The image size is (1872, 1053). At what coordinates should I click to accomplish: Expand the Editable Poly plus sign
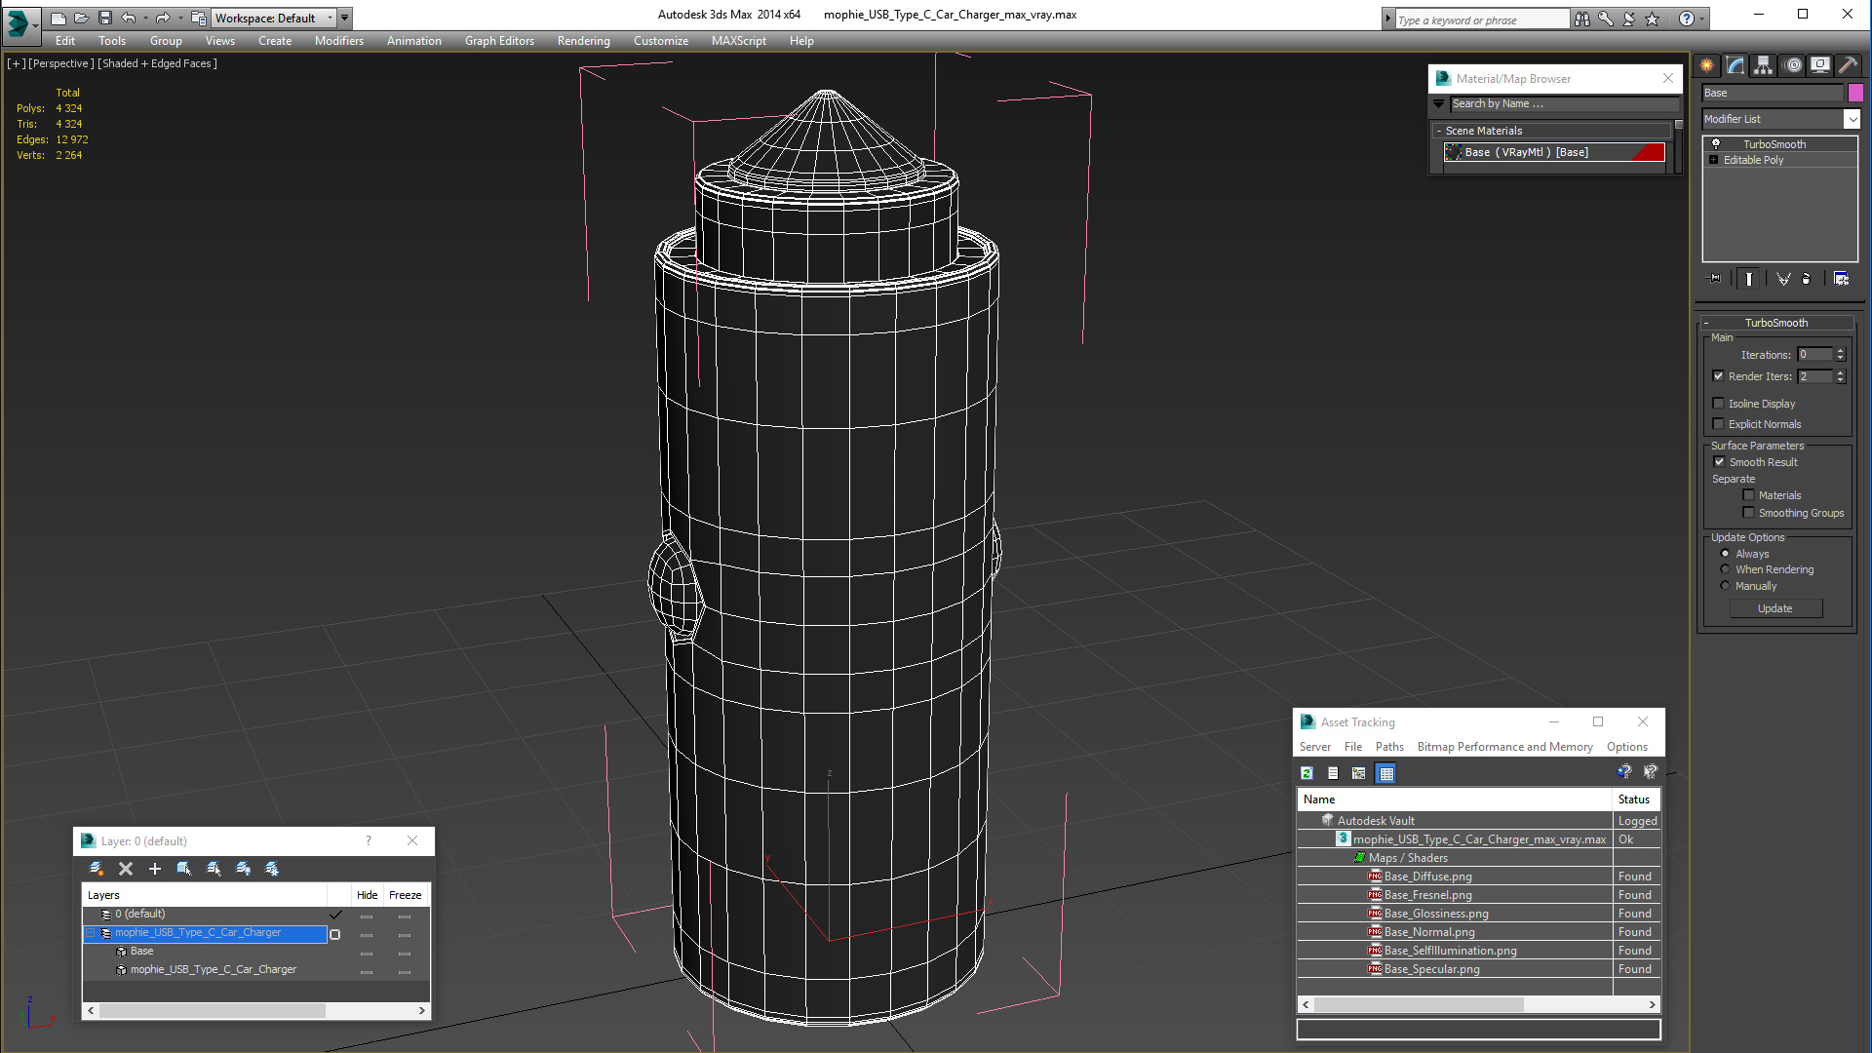1713,160
